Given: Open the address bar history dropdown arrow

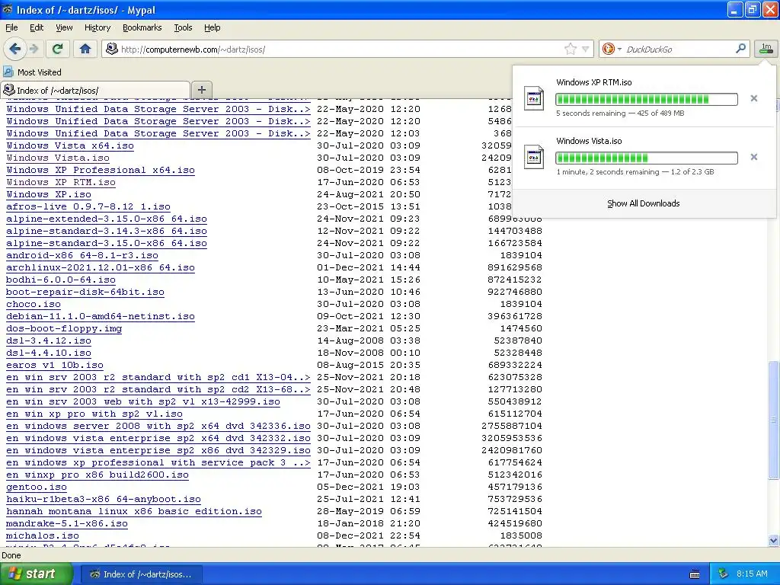Looking at the screenshot, I should 586,49.
